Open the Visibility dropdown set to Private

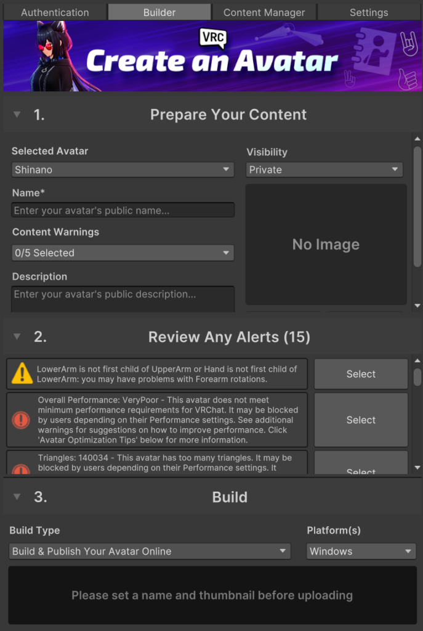[324, 169]
